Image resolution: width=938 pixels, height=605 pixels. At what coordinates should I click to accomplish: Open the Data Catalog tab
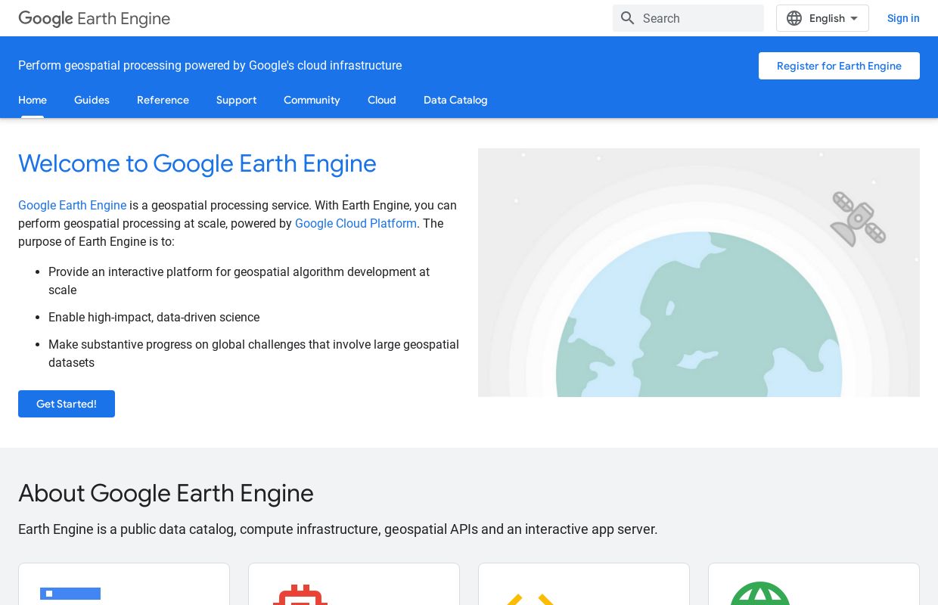(455, 100)
